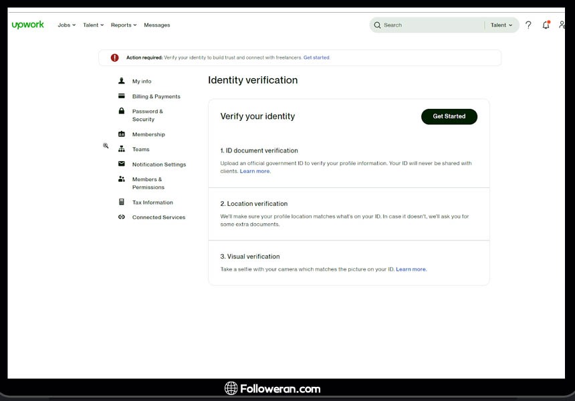Click Learn more under ID document verification
Image resolution: width=575 pixels, height=401 pixels.
[x=255, y=171]
